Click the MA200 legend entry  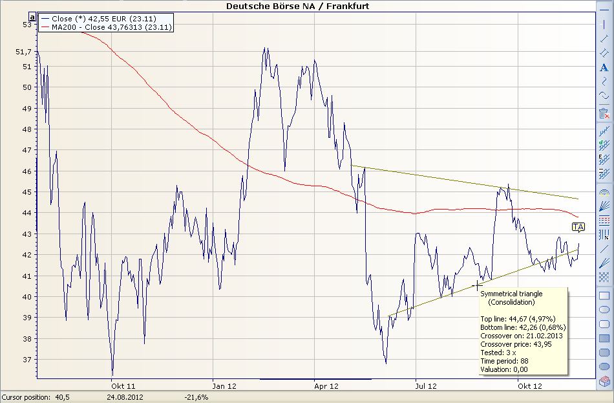[x=105, y=28]
